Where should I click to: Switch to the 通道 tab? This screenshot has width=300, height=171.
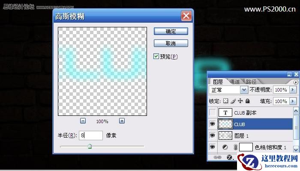(x=234, y=82)
